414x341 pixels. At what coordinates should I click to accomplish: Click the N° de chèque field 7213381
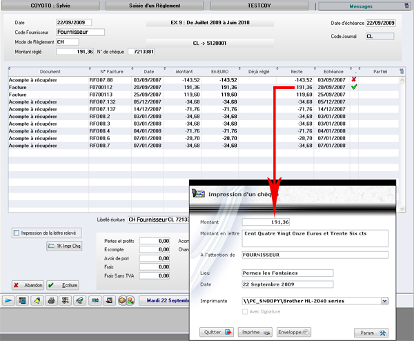tap(141, 52)
